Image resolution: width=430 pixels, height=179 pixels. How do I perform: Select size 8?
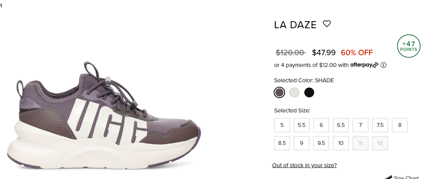click(400, 125)
